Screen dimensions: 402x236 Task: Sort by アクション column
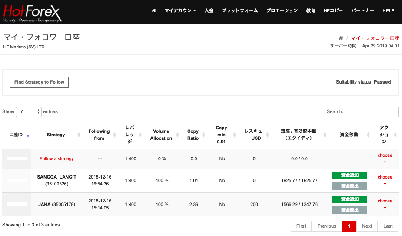(395, 135)
